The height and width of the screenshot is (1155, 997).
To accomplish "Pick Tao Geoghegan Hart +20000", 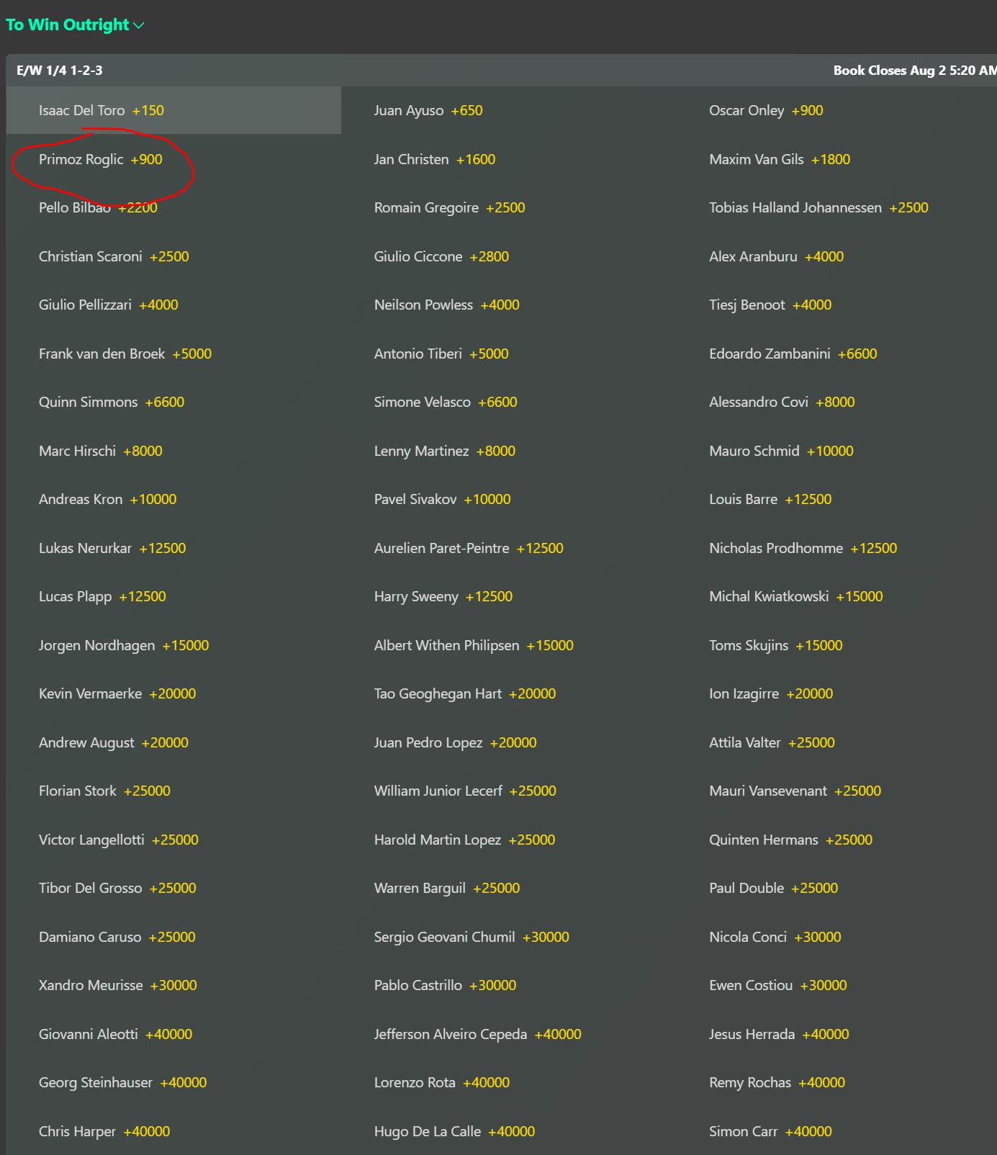I will click(x=465, y=693).
